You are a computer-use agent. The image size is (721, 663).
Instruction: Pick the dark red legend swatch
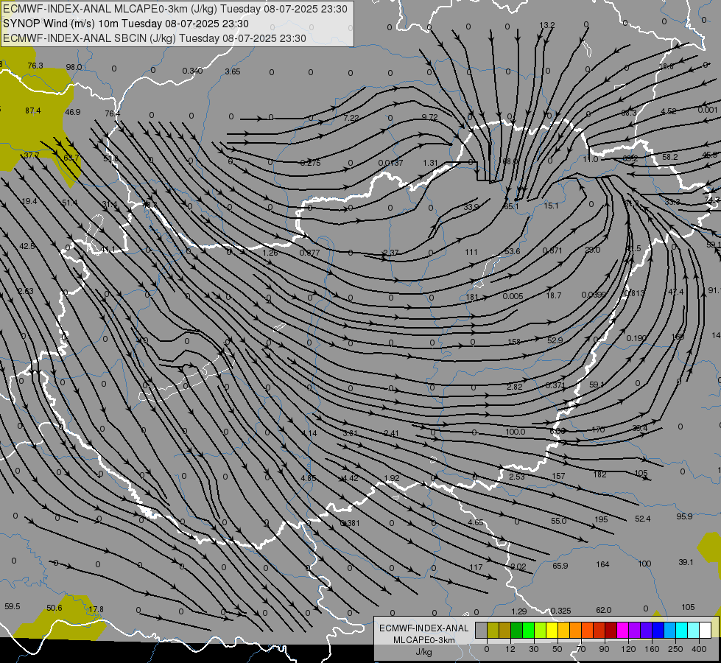[x=611, y=630]
